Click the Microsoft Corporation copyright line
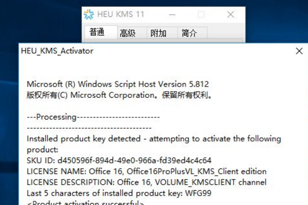Viewport: 308px width, 205px height. [x=119, y=95]
